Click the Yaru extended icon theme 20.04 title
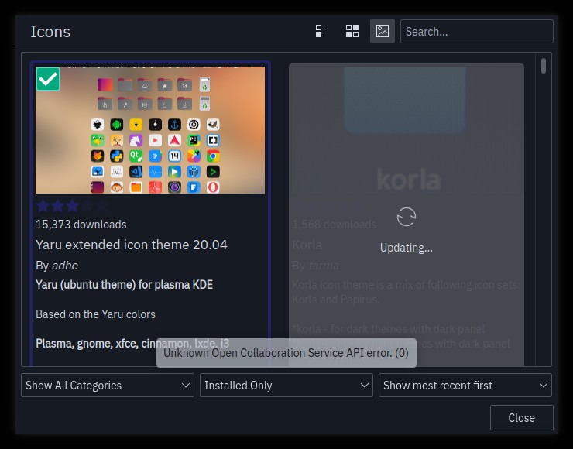Image resolution: width=573 pixels, height=449 pixels. pyautogui.click(x=132, y=245)
